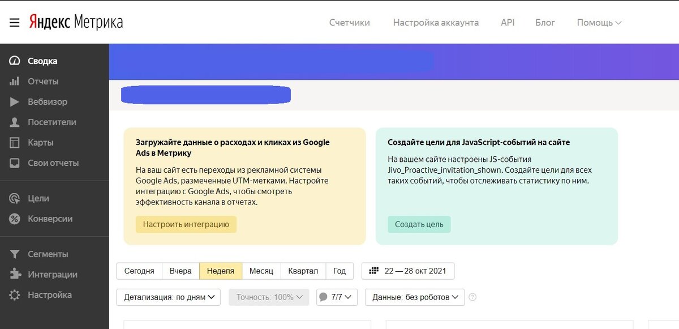Select the Неделя period
The image size is (679, 329).
coord(221,271)
